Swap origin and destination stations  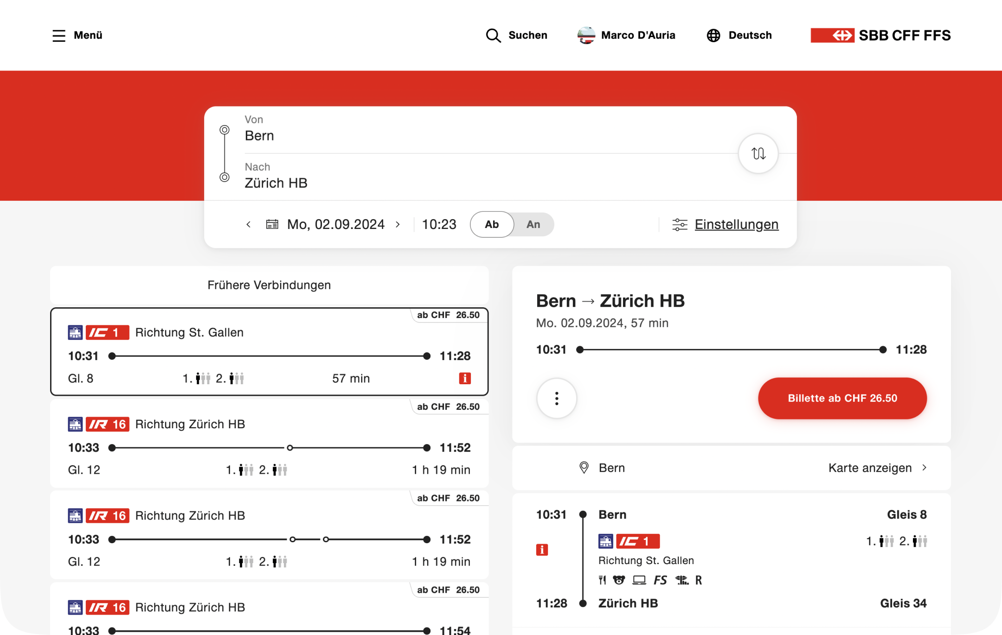click(x=758, y=153)
